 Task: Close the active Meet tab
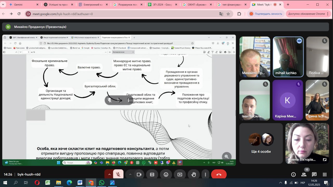[280, 4]
